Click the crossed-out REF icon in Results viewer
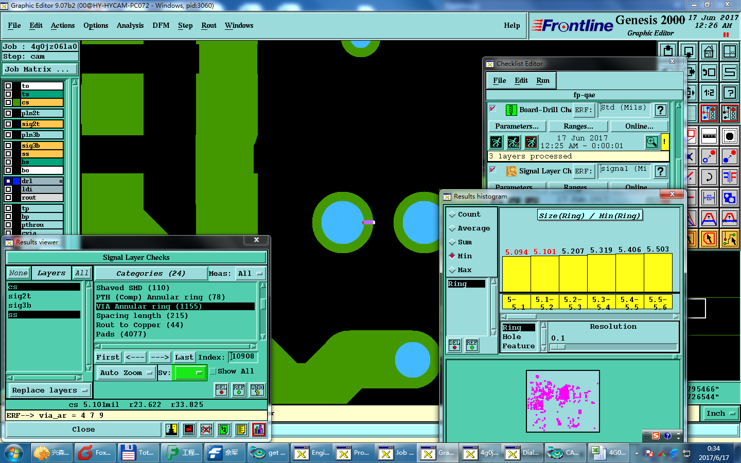This screenshot has width=741, height=463. 206,430
